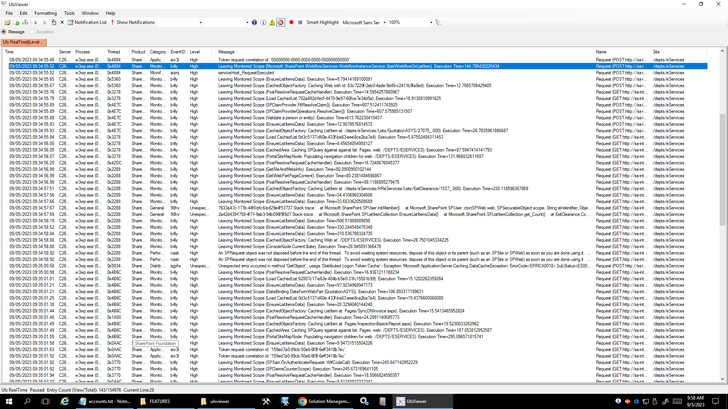This screenshot has height=409, width=728.
Task: Open Windows Start menu
Action: (x=9, y=401)
